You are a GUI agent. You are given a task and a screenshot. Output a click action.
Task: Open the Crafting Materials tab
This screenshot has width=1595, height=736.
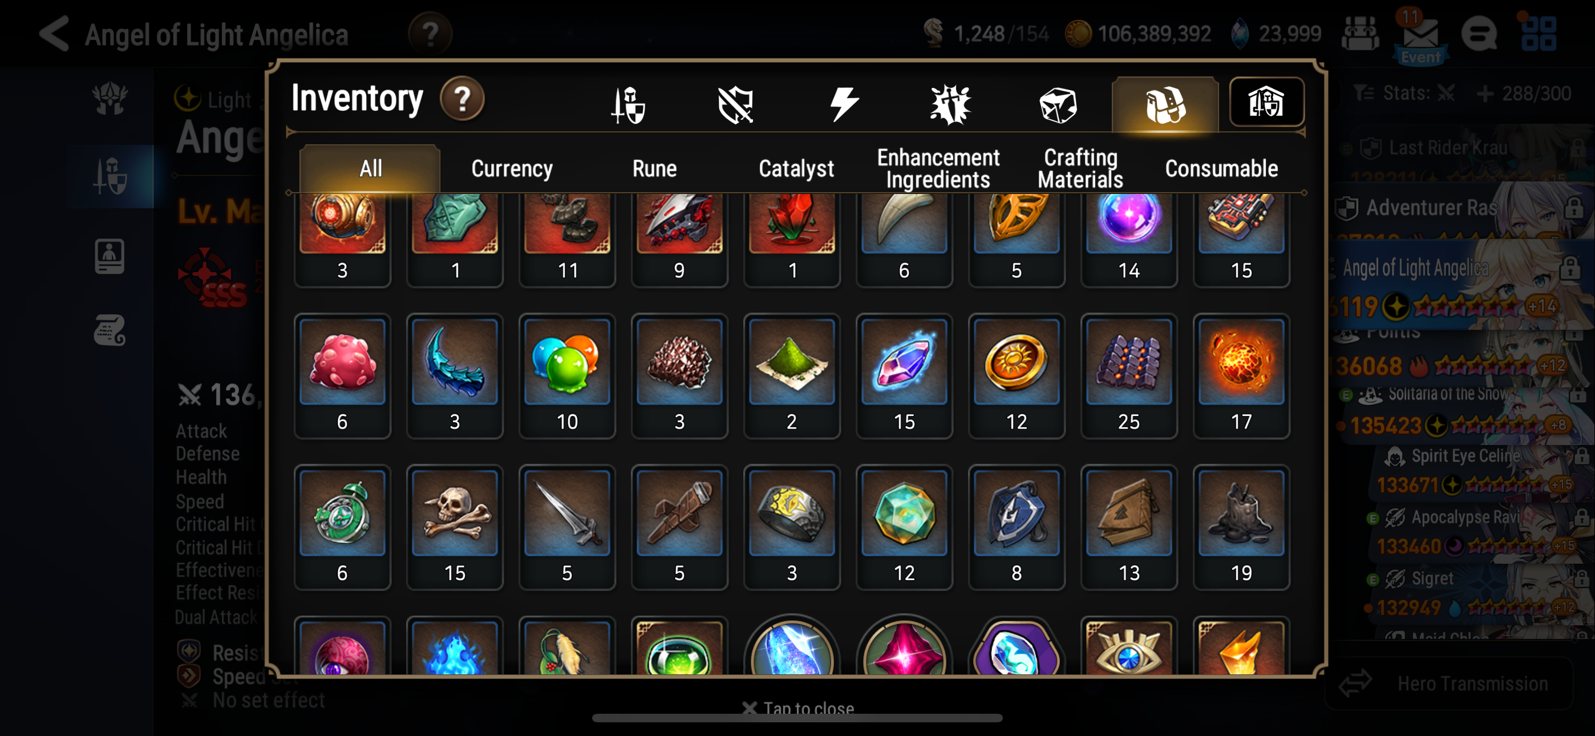[1080, 168]
